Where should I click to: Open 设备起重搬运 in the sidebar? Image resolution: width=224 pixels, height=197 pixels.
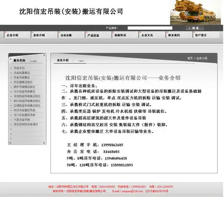coord(22,72)
